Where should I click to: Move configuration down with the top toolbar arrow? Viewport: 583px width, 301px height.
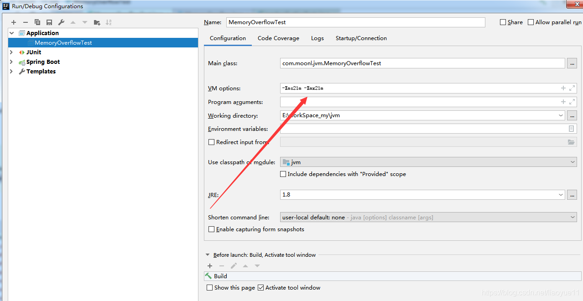pos(85,22)
